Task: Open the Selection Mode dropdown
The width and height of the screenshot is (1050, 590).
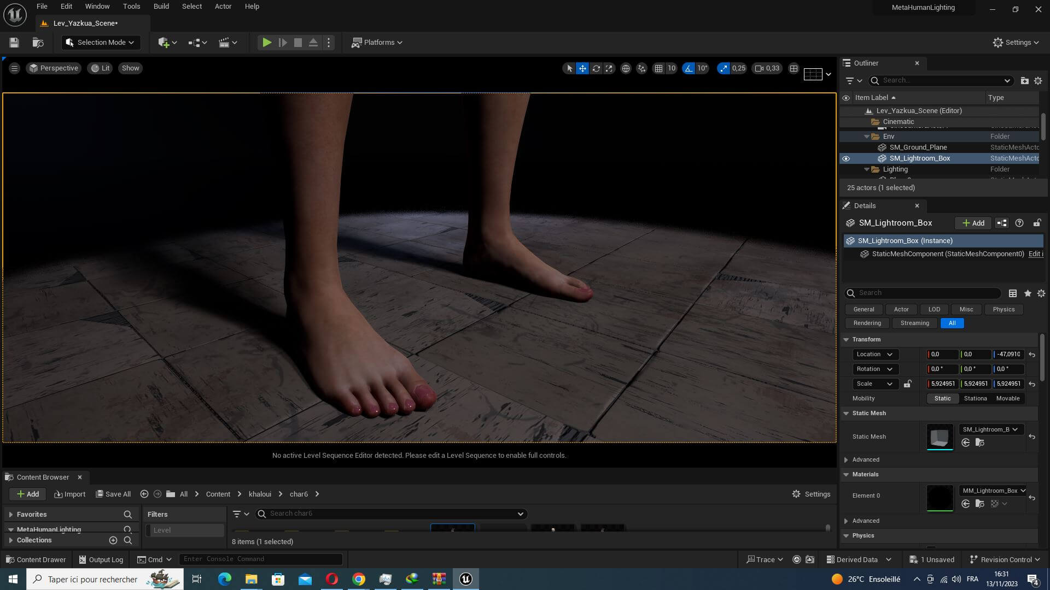Action: coord(101,43)
